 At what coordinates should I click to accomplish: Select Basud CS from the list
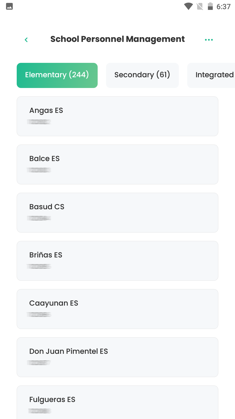(x=118, y=212)
